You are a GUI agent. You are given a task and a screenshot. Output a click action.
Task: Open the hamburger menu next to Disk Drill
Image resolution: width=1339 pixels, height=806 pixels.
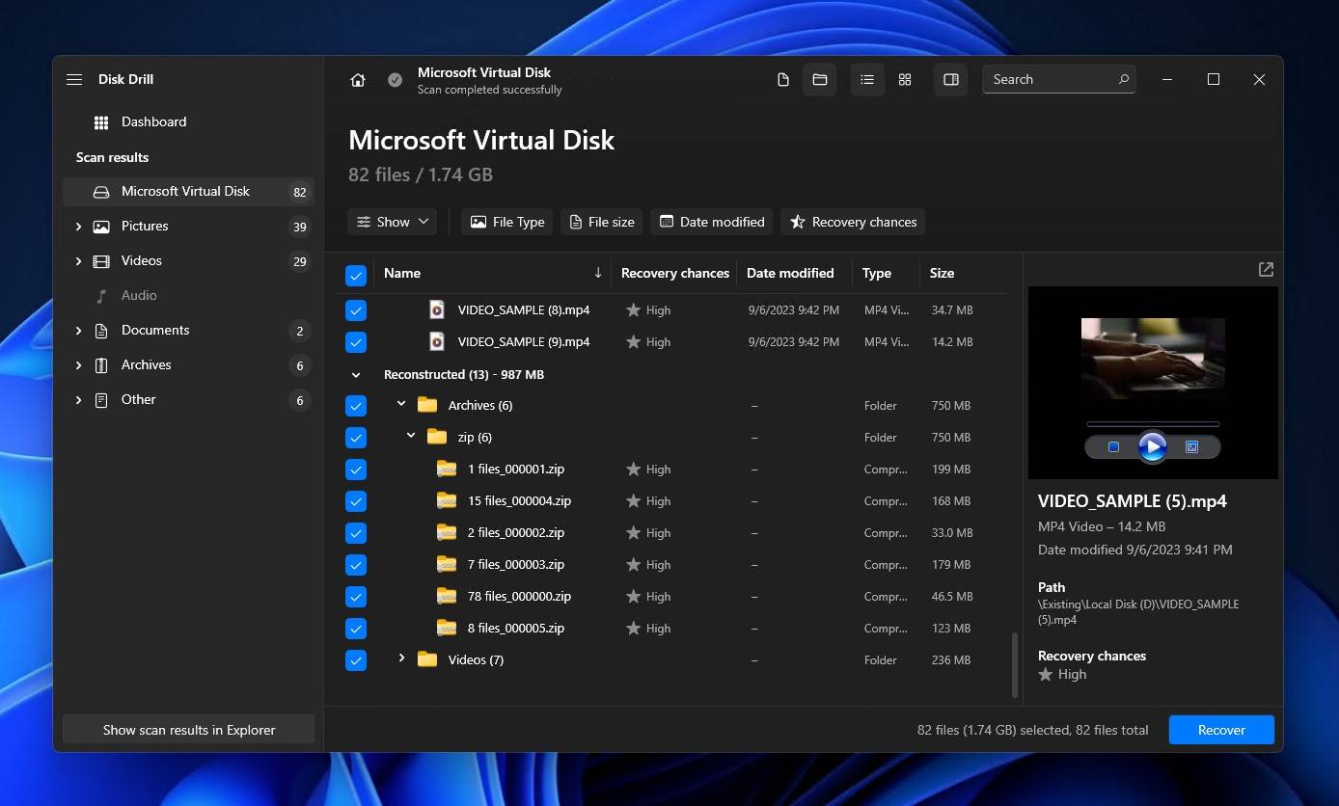[x=74, y=79]
